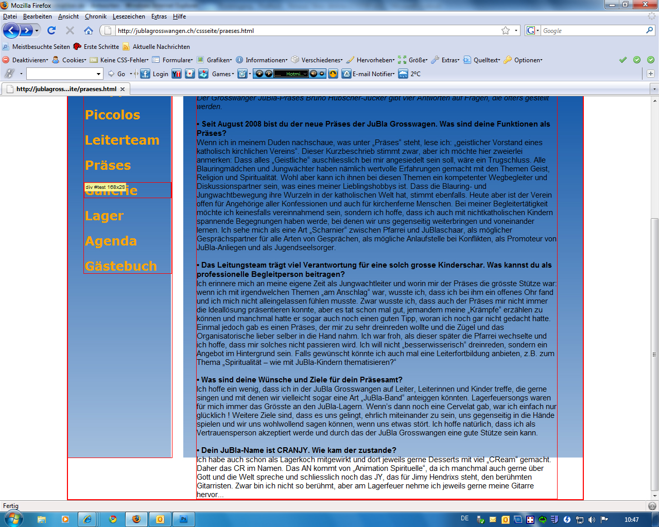The width and height of the screenshot is (659, 527).
Task: Bookmark this page with the star icon
Action: tap(506, 30)
